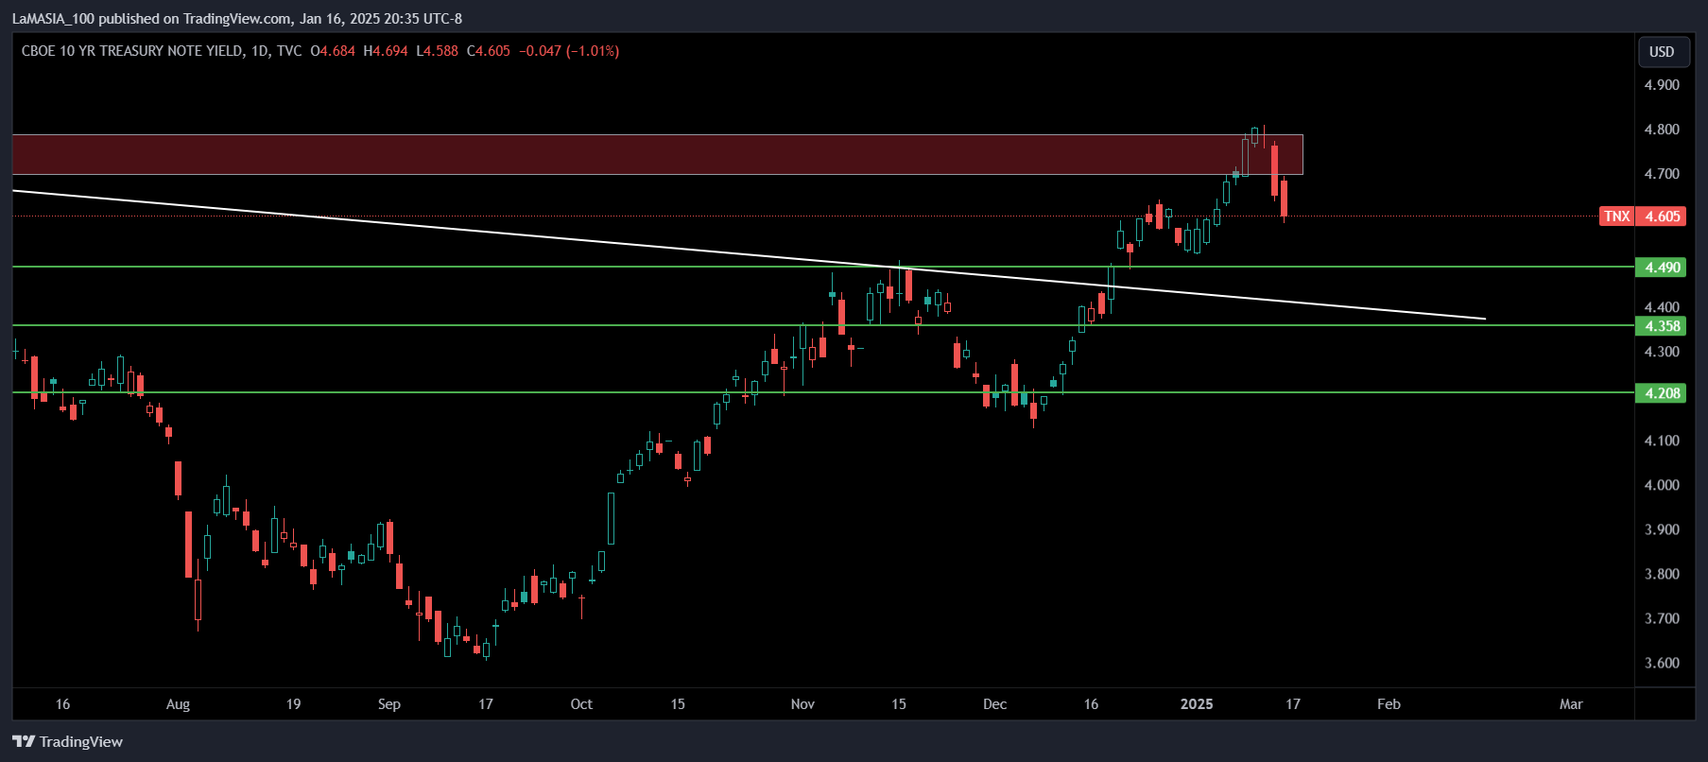Screen dimensions: 1708x762
Task: Click the 4.000 price axis label
Action: pyautogui.click(x=1662, y=485)
